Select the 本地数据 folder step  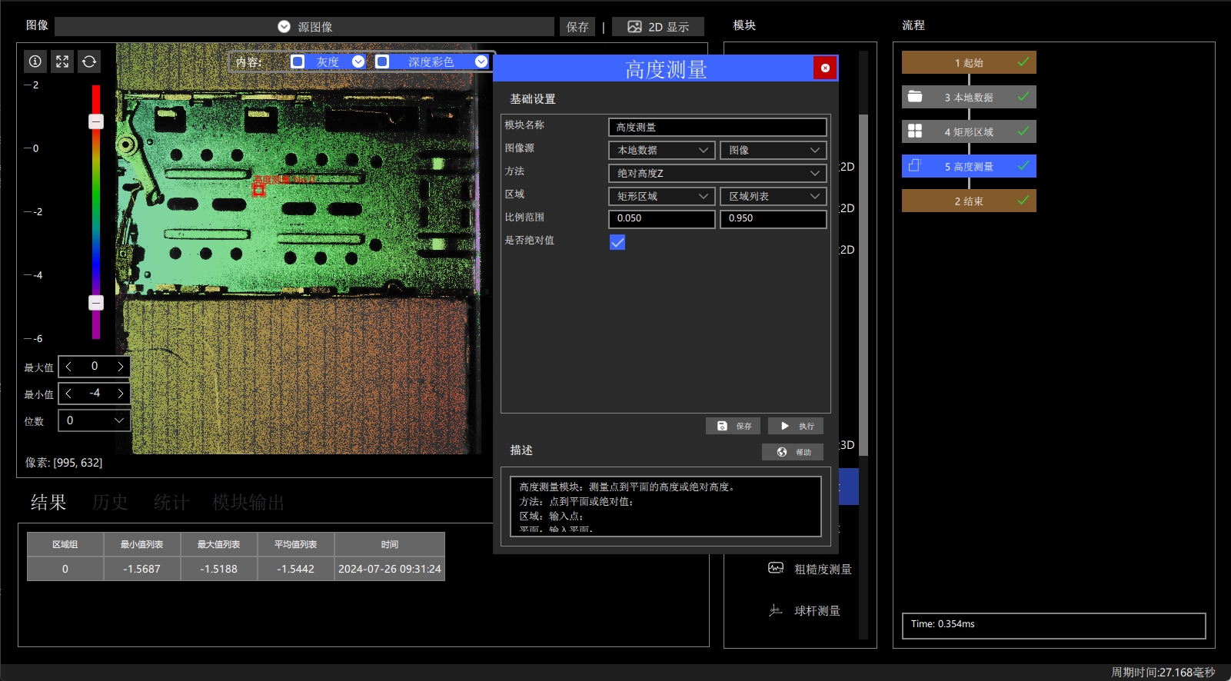click(x=969, y=97)
